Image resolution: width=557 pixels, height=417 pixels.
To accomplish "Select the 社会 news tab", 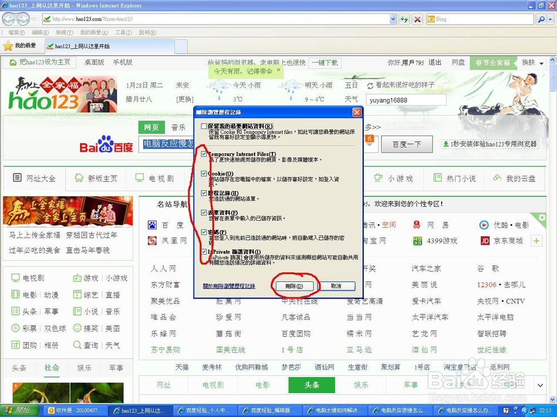I will (52, 368).
